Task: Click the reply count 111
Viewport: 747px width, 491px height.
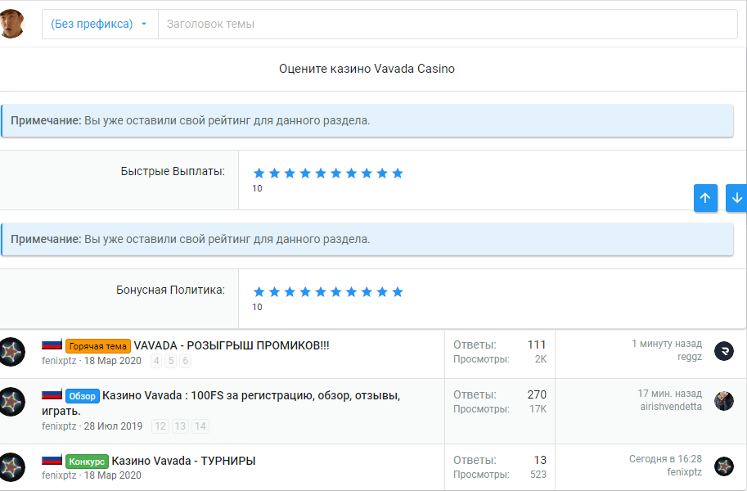Action: click(x=537, y=345)
